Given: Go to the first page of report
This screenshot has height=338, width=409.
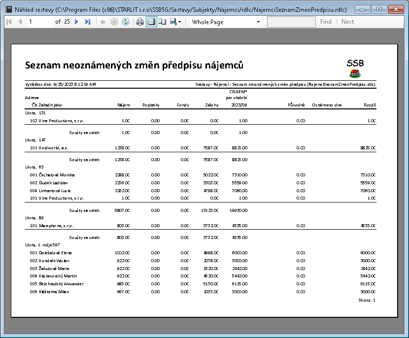Looking at the screenshot, I should tap(9, 22).
